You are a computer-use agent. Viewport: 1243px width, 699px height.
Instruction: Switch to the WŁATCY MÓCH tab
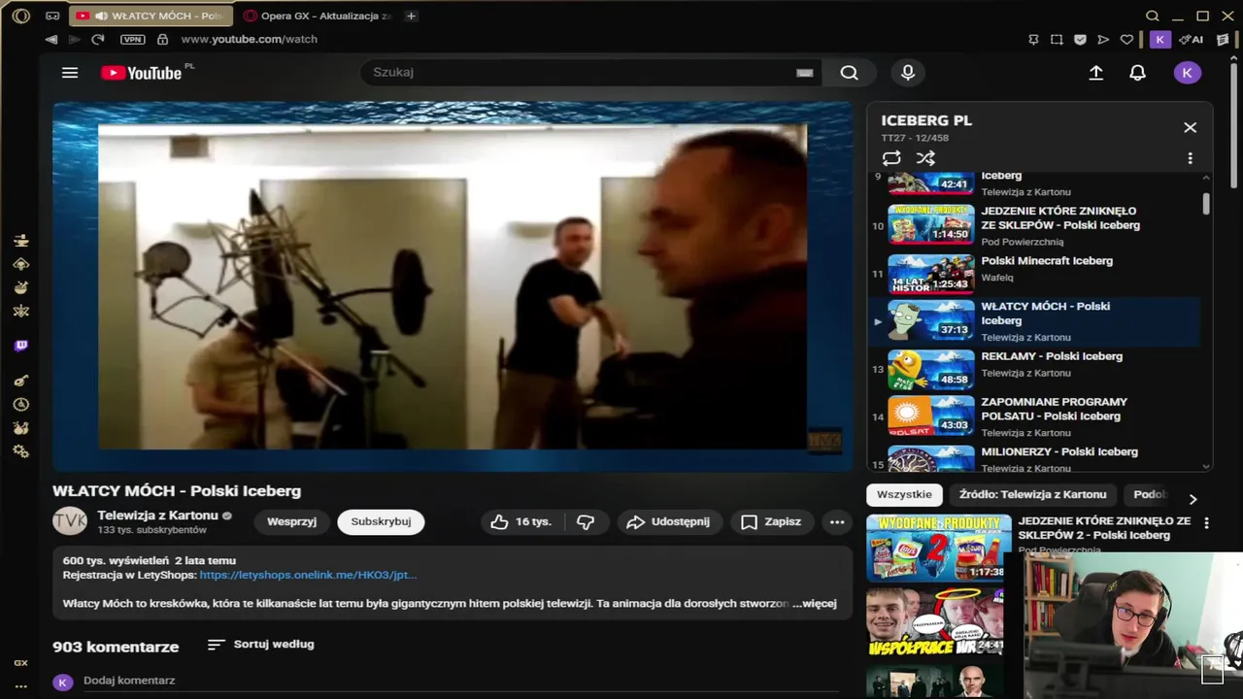[151, 16]
